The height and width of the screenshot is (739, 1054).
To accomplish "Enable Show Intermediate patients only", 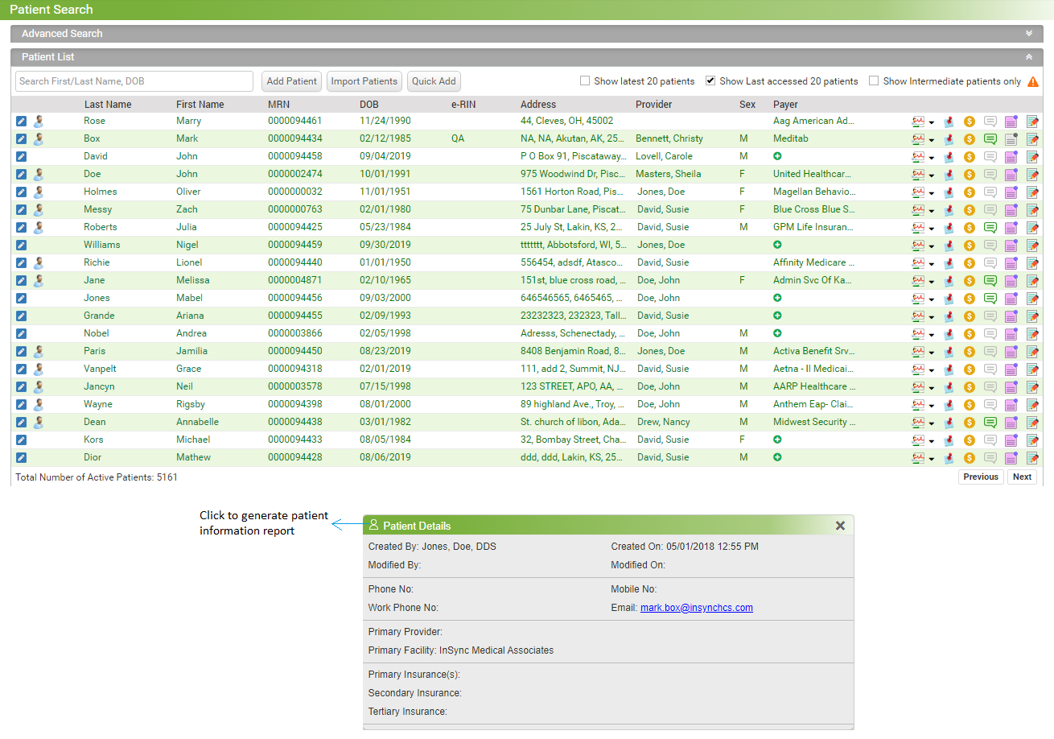I will tap(874, 81).
